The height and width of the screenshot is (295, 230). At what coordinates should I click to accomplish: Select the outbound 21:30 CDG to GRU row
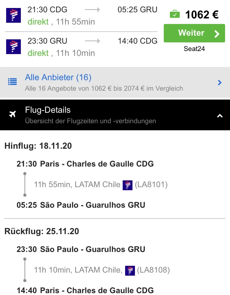[x=81, y=16]
